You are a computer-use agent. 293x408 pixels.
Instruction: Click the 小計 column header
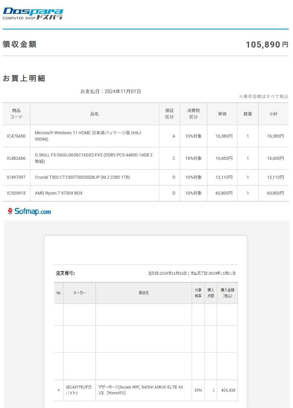point(273,114)
